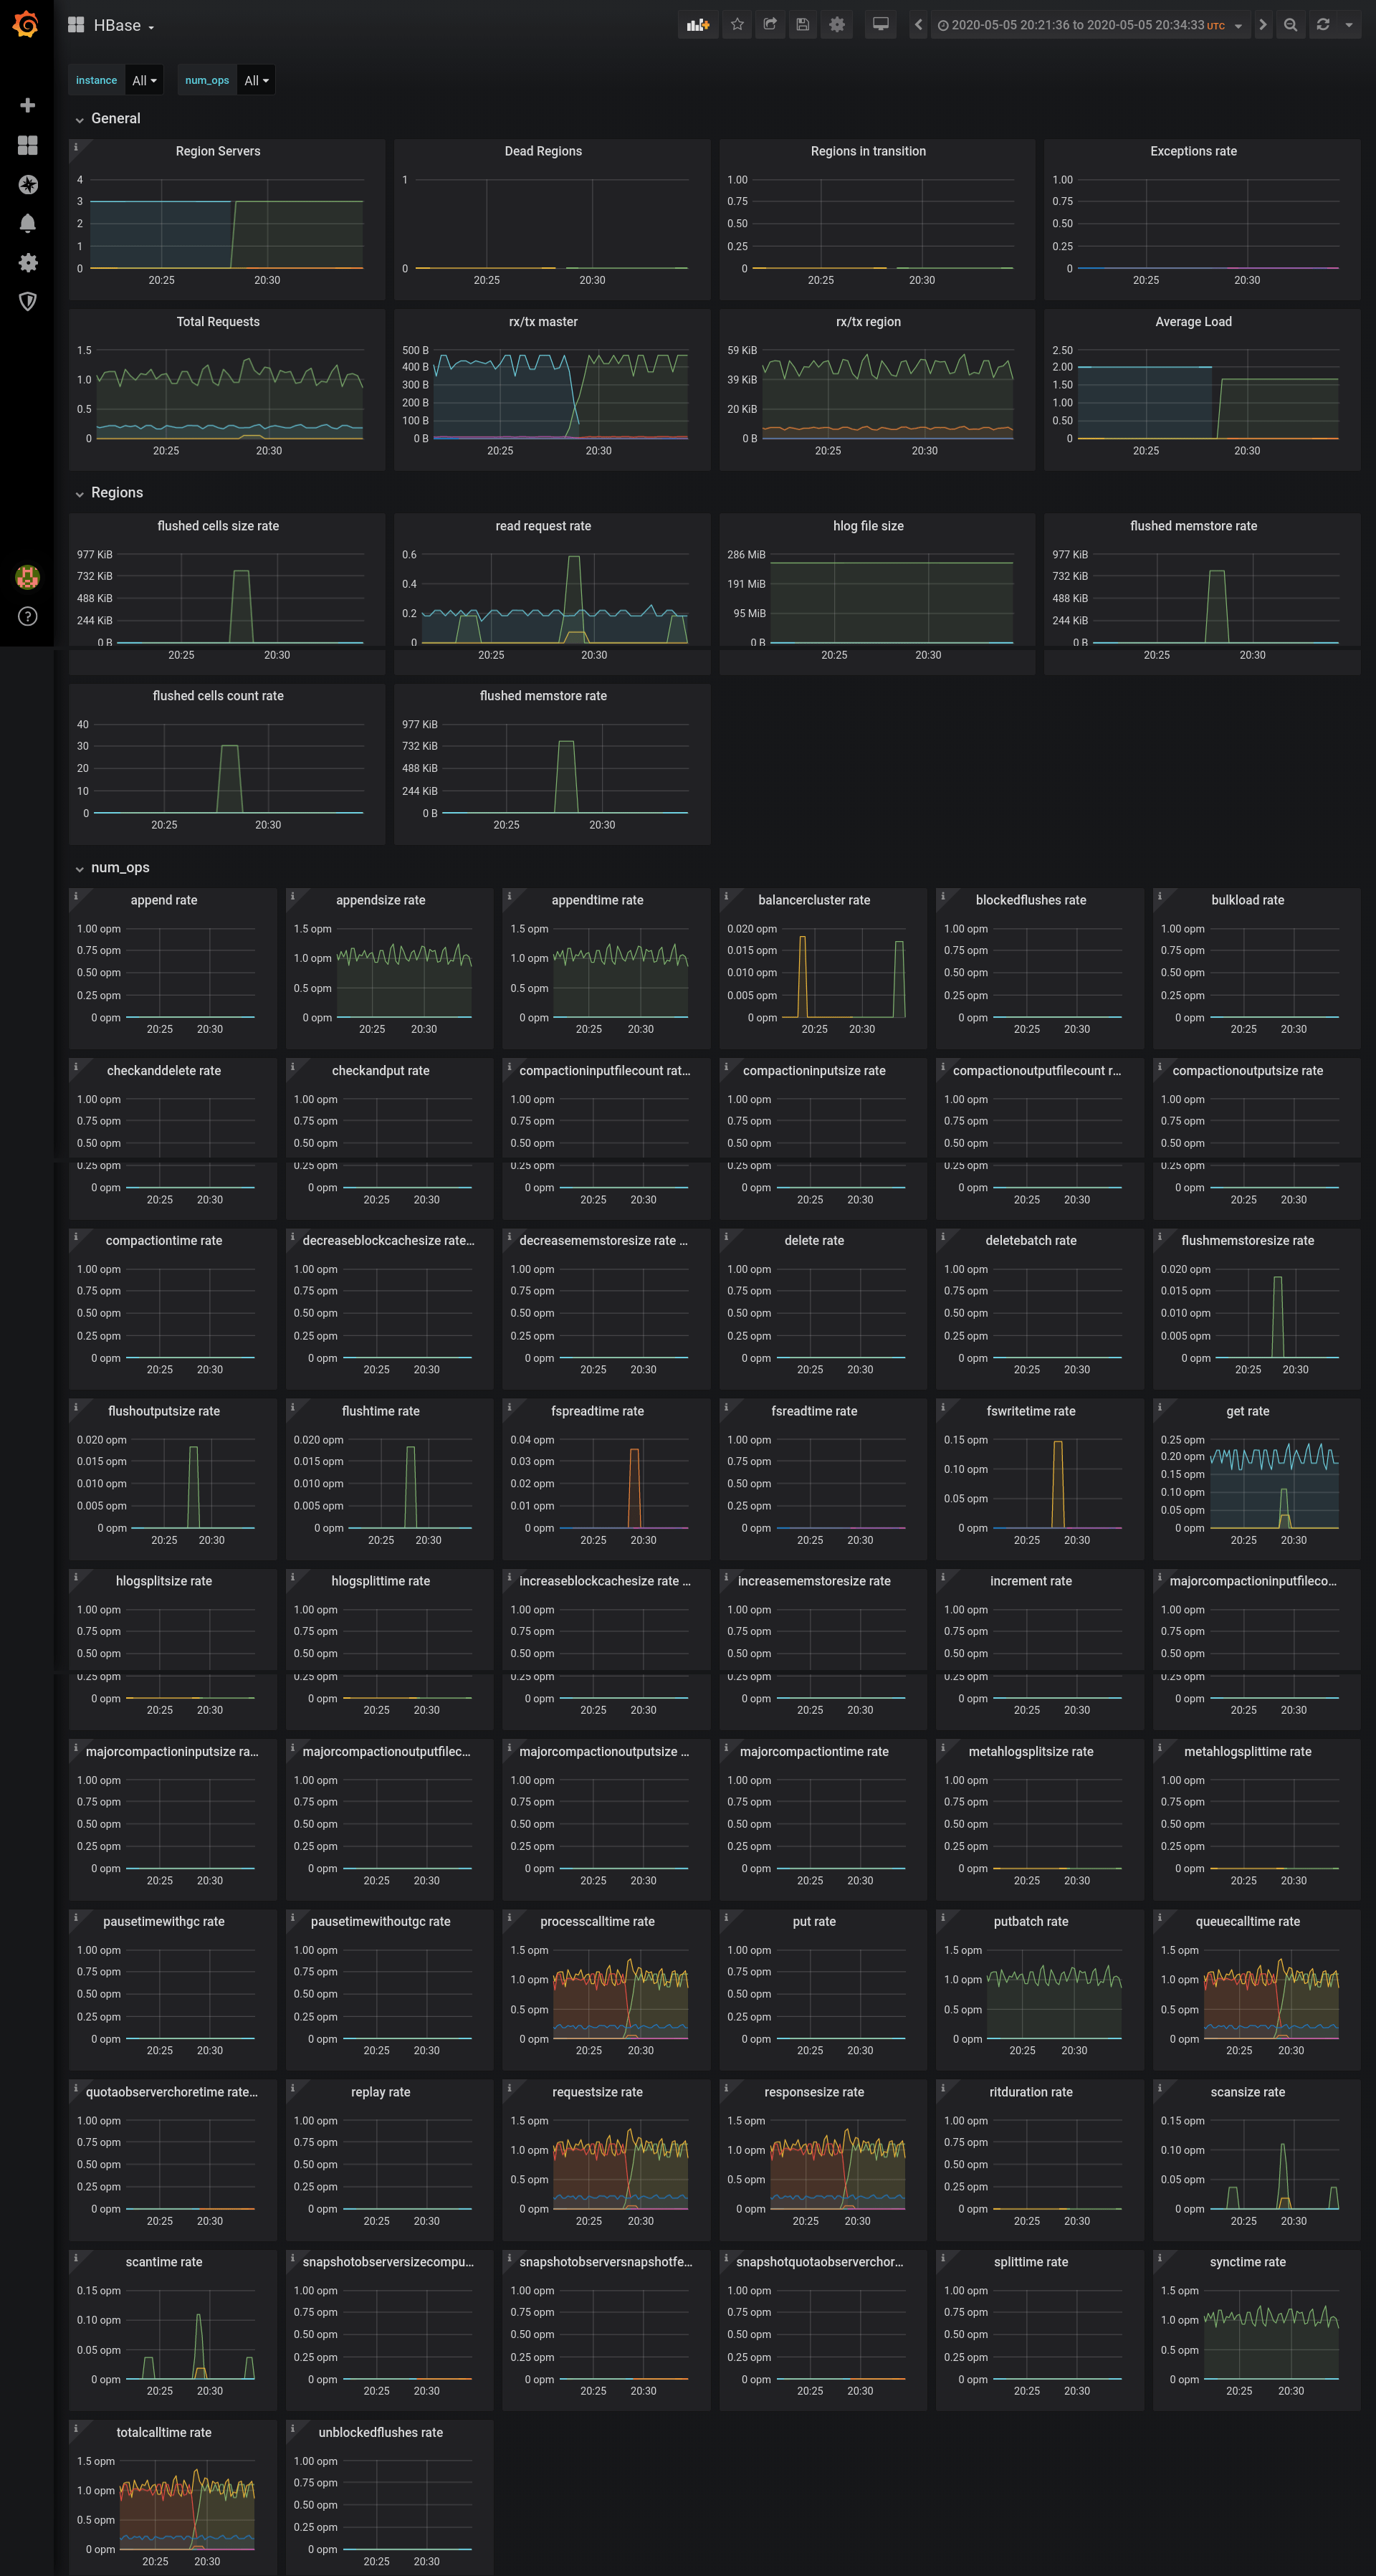Open the Share dashboard dialog

click(770, 25)
